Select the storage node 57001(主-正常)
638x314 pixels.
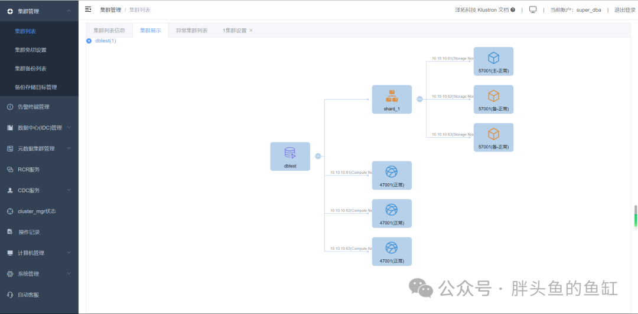point(493,61)
